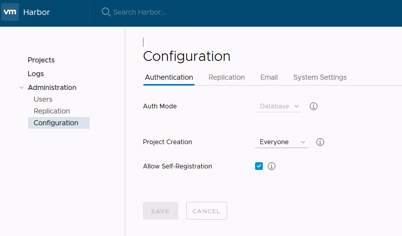
Task: Click the VMware logo icon
Action: [x=10, y=12]
